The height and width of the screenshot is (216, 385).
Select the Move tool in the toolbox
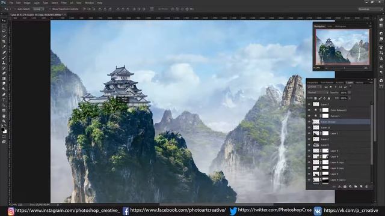click(x=4, y=20)
